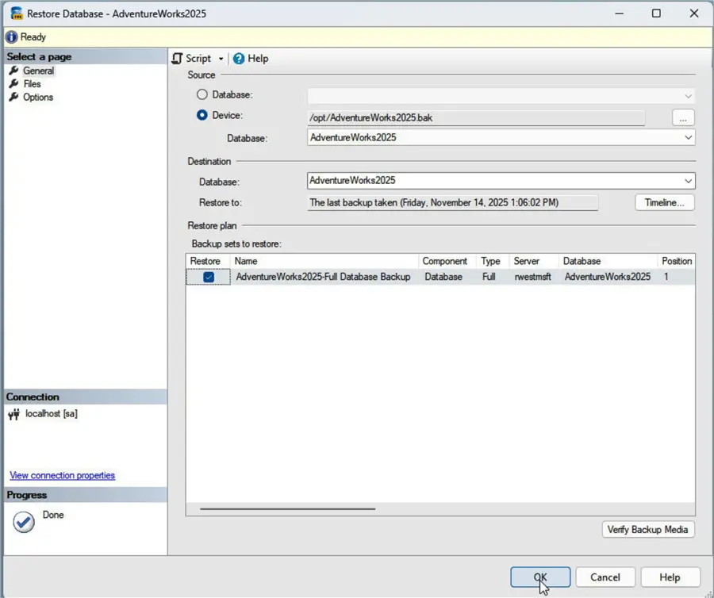
Task: Click the Restore to text field
Action: click(x=453, y=202)
